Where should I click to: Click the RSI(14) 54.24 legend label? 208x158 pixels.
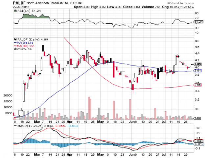tap(29, 11)
